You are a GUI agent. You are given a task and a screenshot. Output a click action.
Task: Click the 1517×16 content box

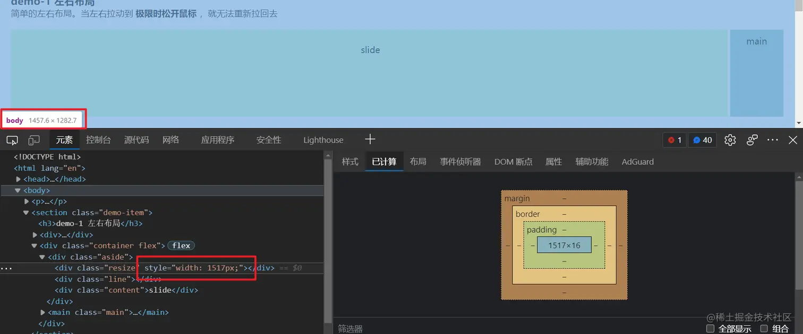tap(564, 245)
